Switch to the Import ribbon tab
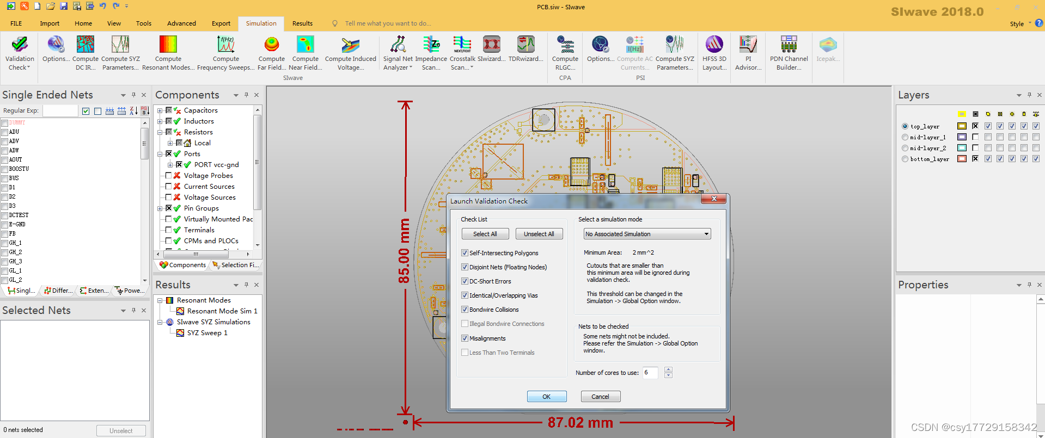Image resolution: width=1045 pixels, height=438 pixels. [x=50, y=23]
